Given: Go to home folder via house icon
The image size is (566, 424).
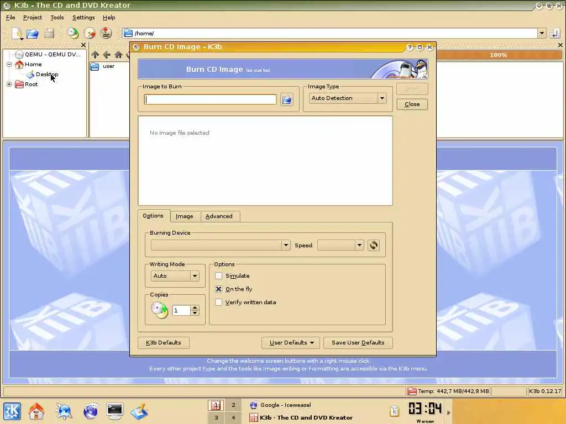Looking at the screenshot, I should click(x=118, y=55).
